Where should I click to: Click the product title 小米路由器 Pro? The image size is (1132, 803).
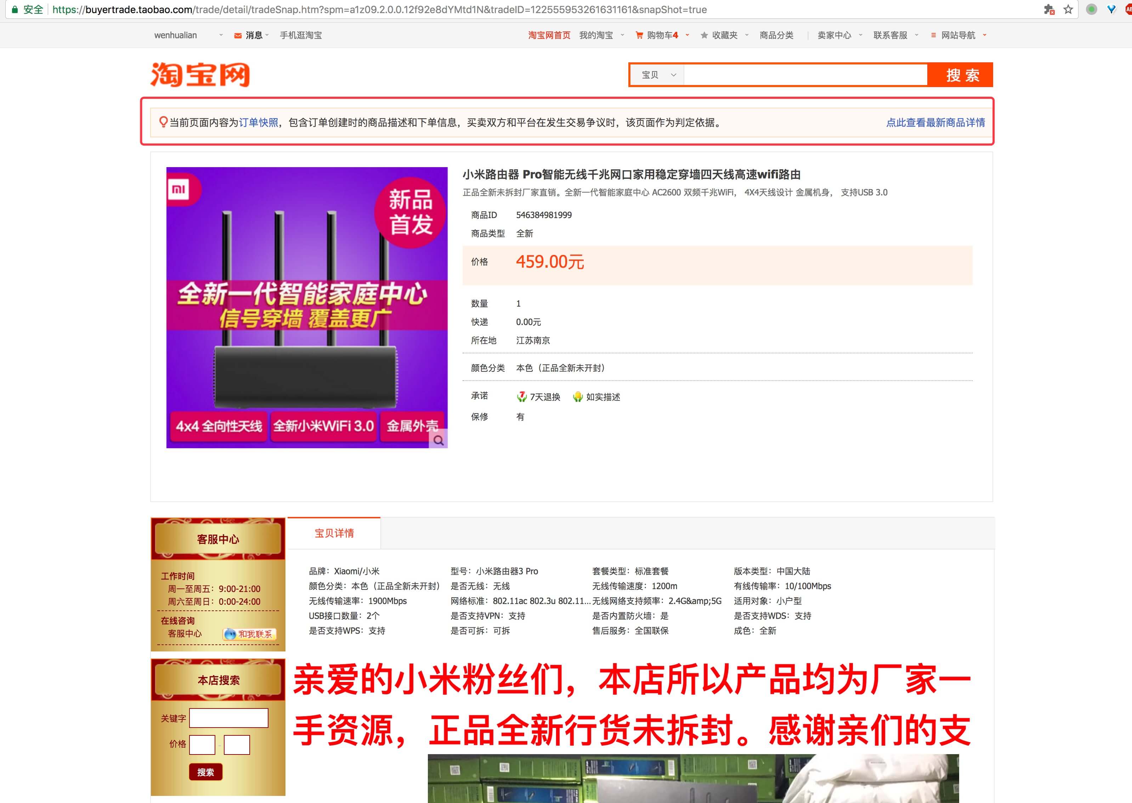(632, 175)
